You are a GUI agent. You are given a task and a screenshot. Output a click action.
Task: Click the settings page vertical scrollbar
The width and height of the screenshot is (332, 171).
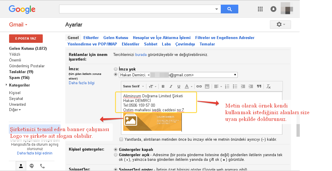298,130
